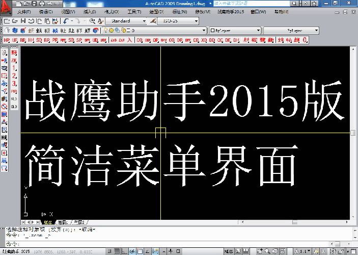
Task: Click the red 2 button in side toolbar
Action: coord(14,76)
